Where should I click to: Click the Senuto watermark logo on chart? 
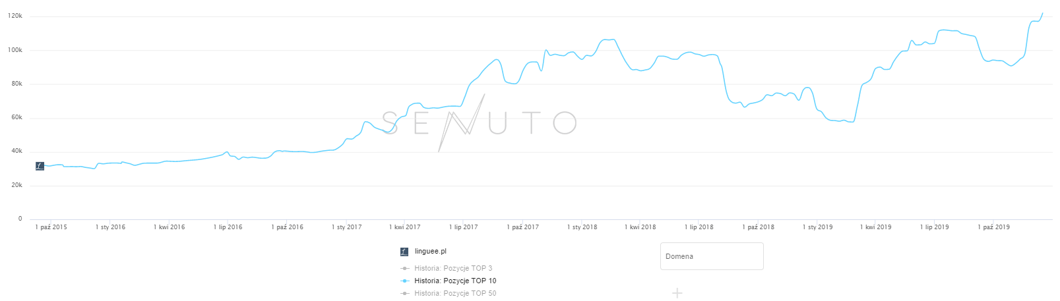[x=480, y=123]
